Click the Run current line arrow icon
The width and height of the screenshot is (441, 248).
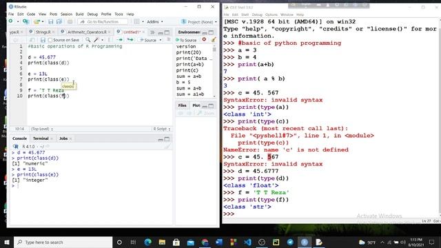click(119, 40)
